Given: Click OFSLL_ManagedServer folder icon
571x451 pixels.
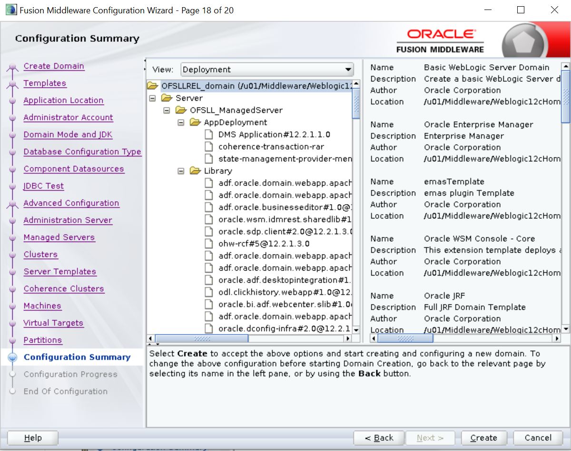Looking at the screenshot, I should click(181, 110).
